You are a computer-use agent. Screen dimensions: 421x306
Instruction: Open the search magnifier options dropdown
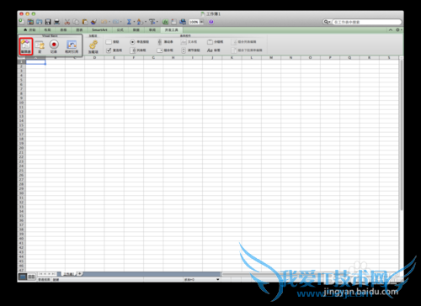(327, 22)
